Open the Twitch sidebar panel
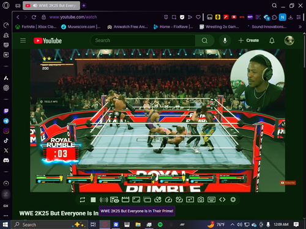Image resolution: width=306 pixels, height=229 pixels. [x=6, y=111]
